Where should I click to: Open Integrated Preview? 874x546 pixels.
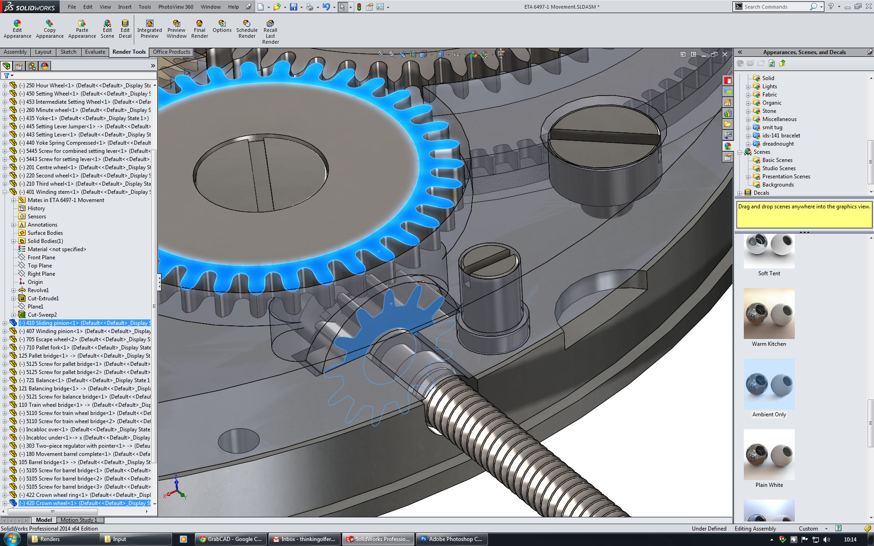click(x=149, y=29)
